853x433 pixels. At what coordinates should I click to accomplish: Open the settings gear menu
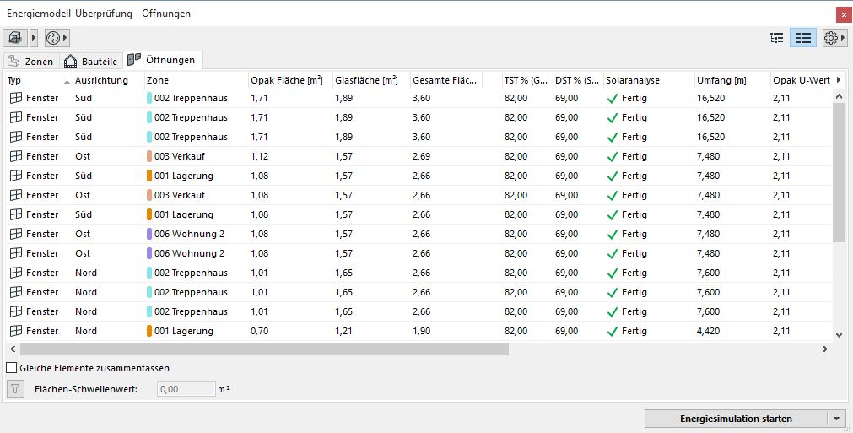pyautogui.click(x=831, y=38)
